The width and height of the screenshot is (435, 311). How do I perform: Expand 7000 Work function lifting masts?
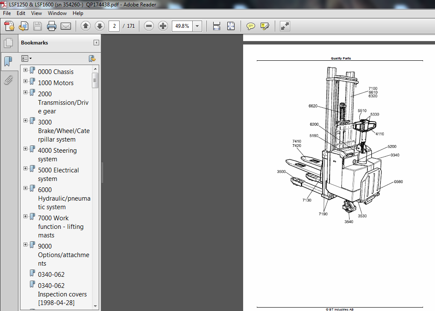[x=26, y=216]
